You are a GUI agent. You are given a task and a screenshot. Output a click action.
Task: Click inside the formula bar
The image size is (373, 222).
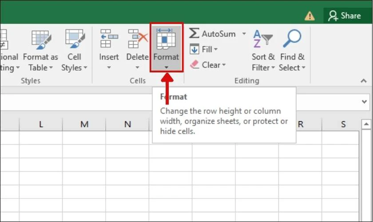coord(76,102)
